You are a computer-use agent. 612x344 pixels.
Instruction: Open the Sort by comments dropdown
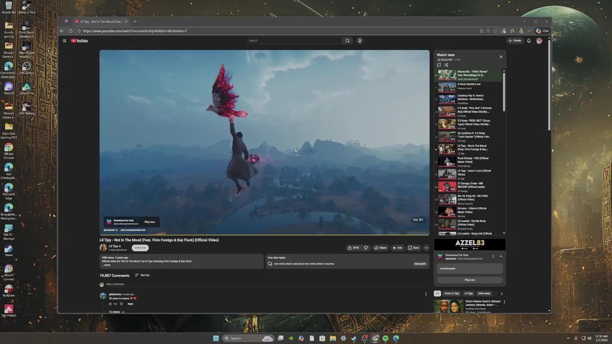(x=142, y=275)
